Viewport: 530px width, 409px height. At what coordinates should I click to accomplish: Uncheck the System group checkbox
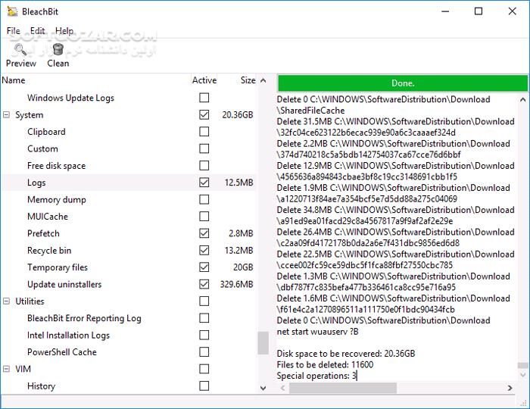click(x=204, y=114)
